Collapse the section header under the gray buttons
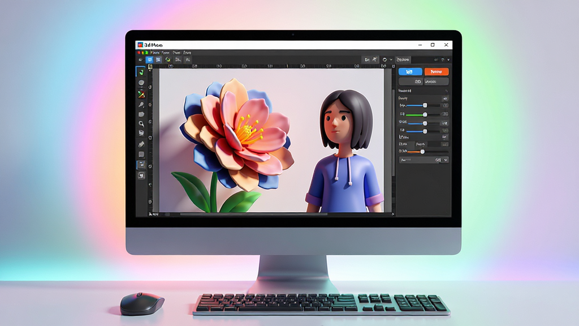The width and height of the screenshot is (579, 326). (423, 91)
